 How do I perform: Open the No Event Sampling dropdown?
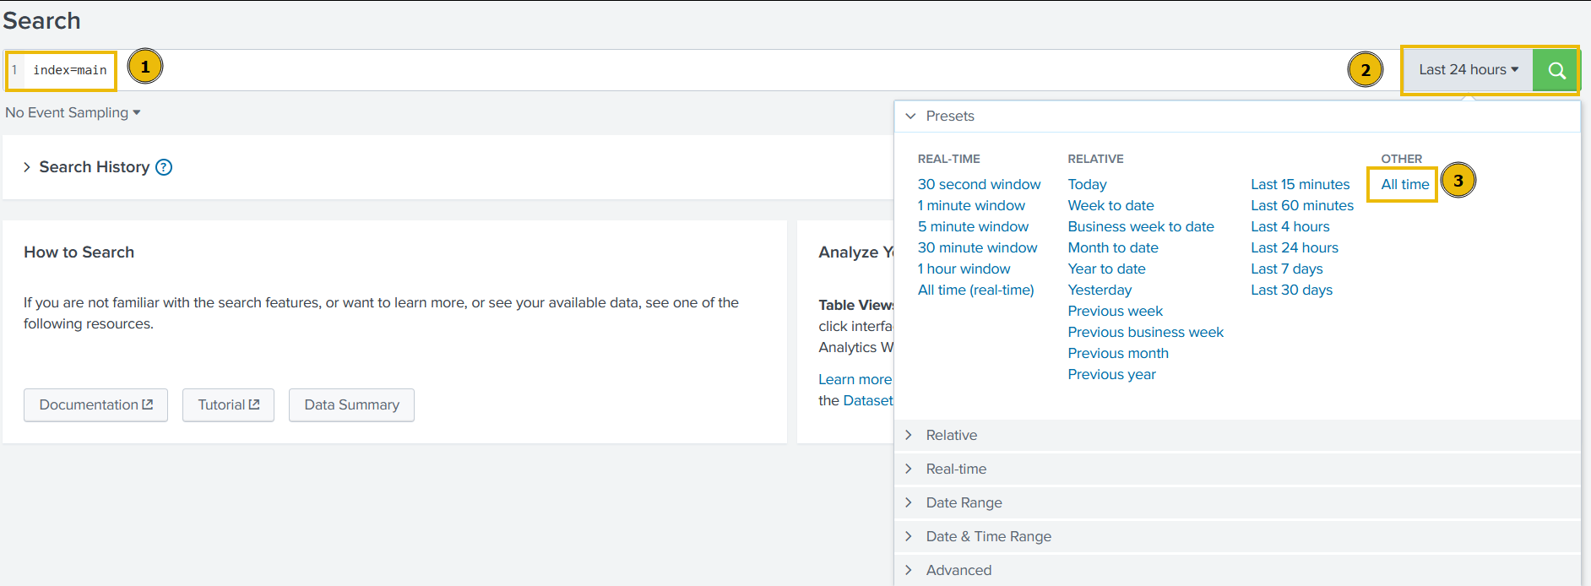(73, 112)
